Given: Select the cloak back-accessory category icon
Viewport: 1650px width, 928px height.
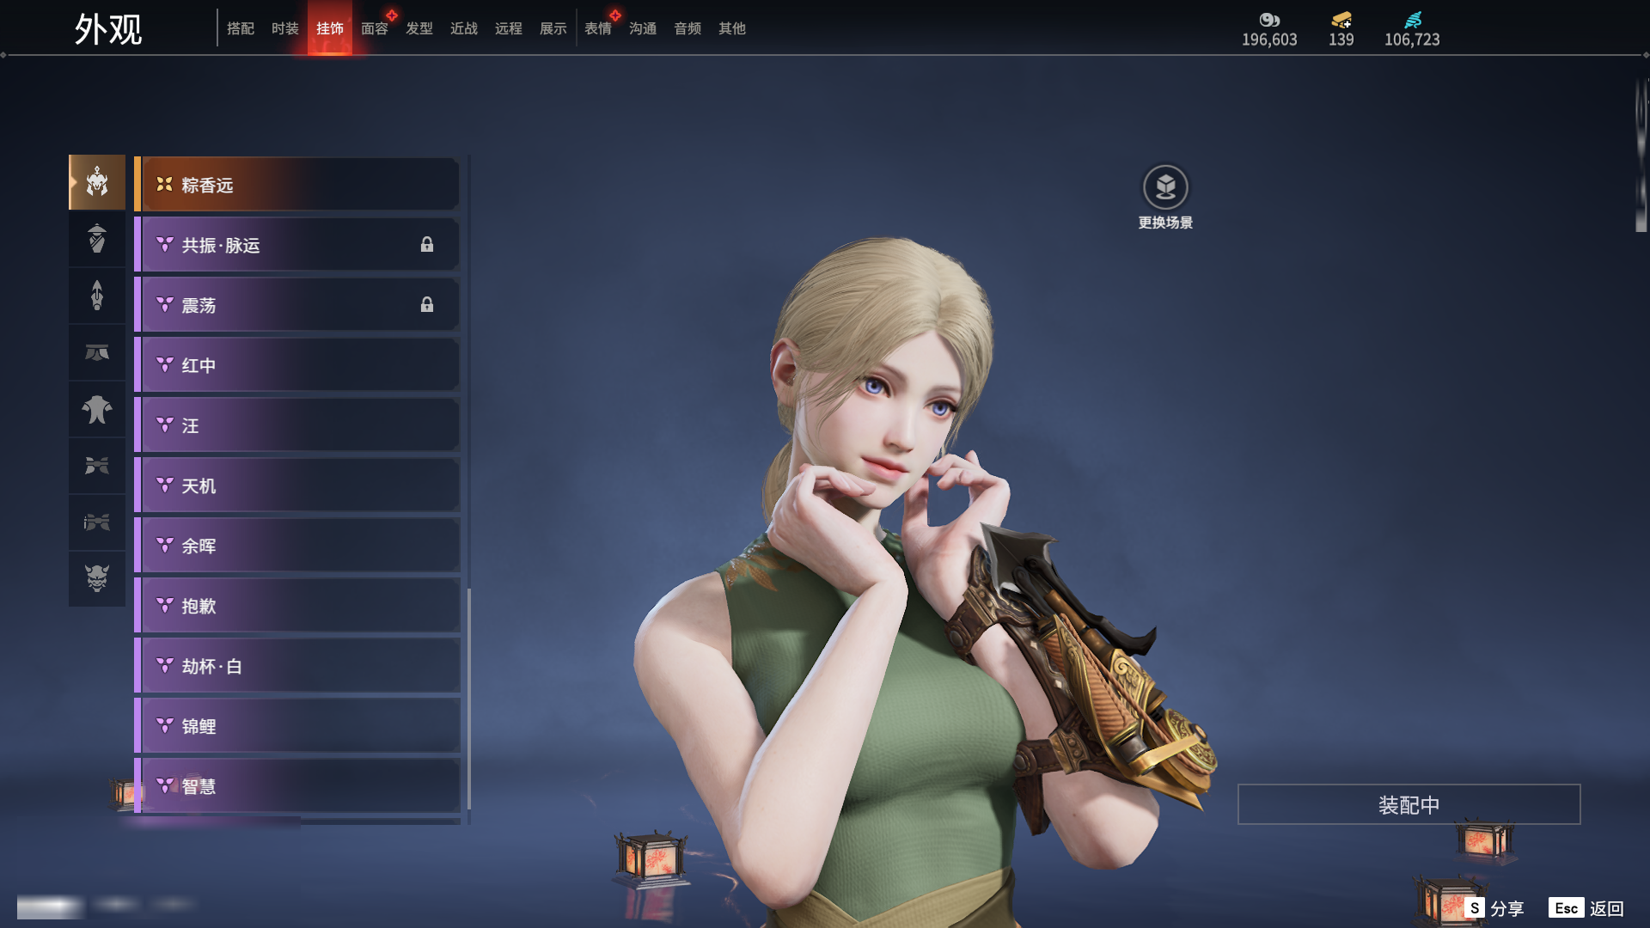Looking at the screenshot, I should 97,409.
